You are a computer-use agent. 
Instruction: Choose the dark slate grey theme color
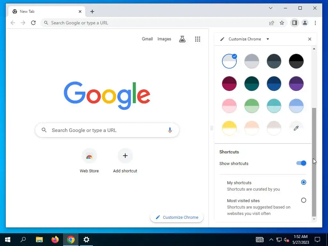tap(274, 61)
